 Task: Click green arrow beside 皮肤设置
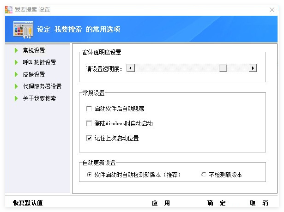coord(16,74)
